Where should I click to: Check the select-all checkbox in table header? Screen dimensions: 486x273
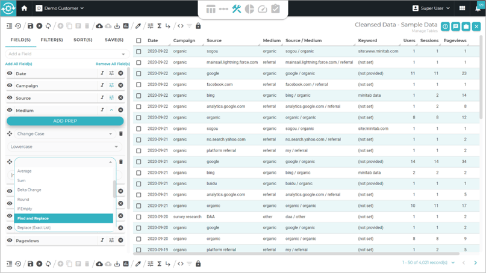coord(139,41)
